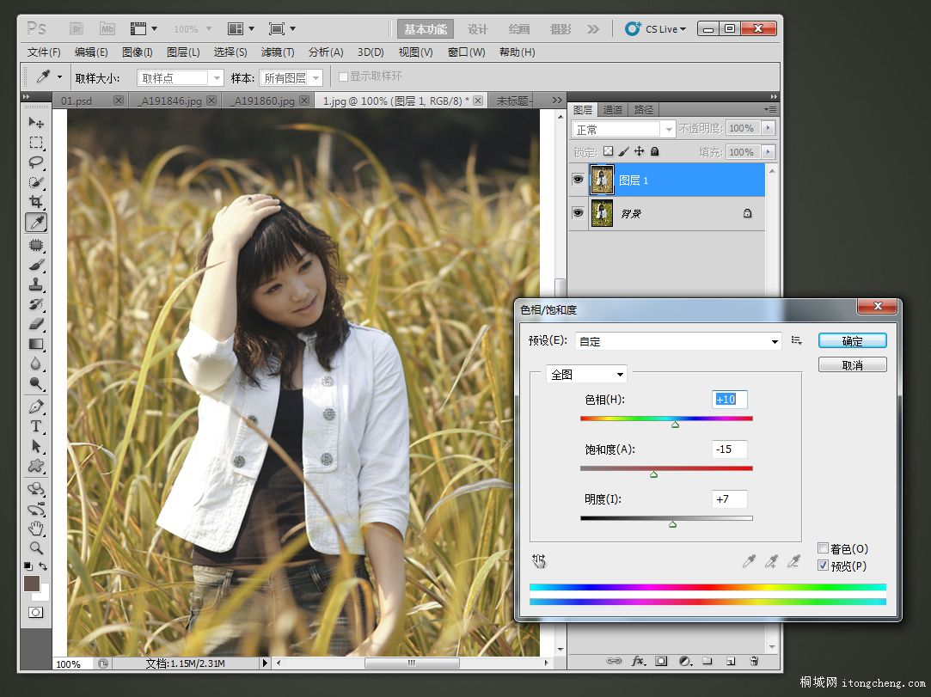
Task: Open the 文件(F) menu
Action: tap(44, 52)
